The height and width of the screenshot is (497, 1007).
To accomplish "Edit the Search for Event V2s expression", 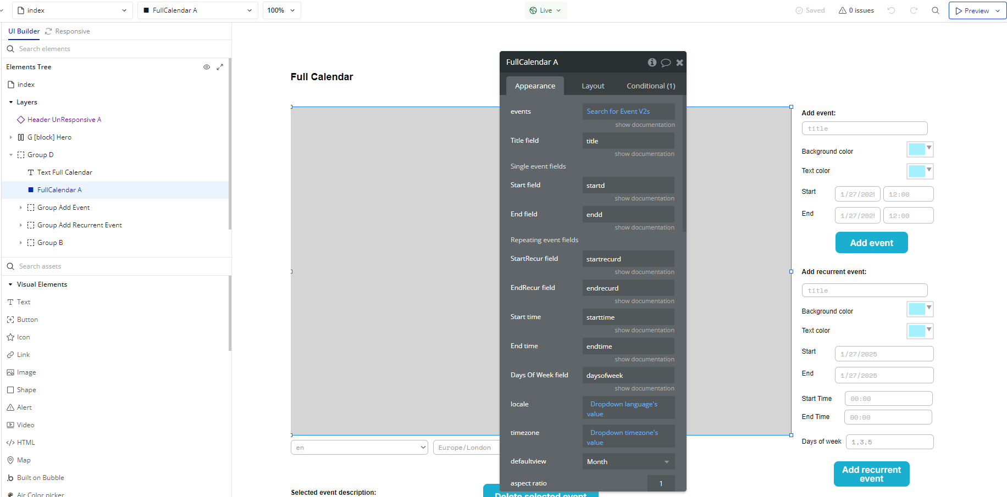I will (629, 111).
